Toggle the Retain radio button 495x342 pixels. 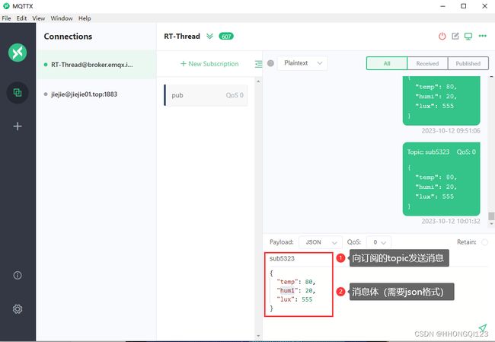pyautogui.click(x=484, y=242)
